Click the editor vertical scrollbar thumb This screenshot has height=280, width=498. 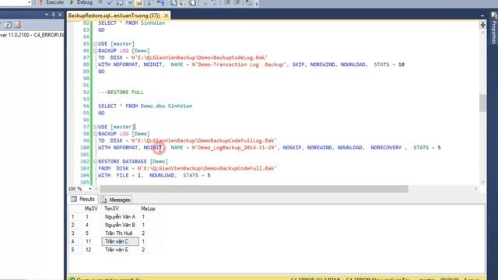tap(482, 103)
